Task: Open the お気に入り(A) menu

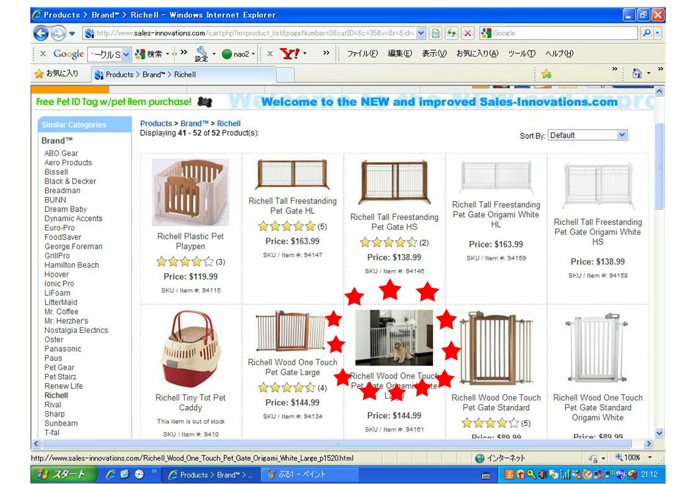Action: 477,54
